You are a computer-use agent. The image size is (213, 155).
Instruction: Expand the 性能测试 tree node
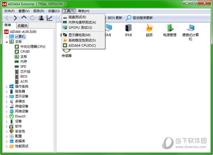pos(7,146)
